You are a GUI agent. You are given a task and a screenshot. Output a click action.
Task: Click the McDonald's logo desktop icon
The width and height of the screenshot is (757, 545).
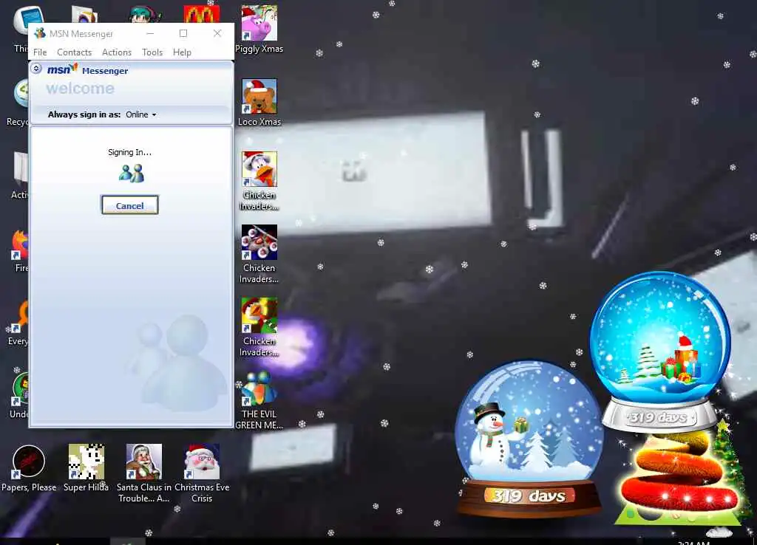click(x=202, y=15)
